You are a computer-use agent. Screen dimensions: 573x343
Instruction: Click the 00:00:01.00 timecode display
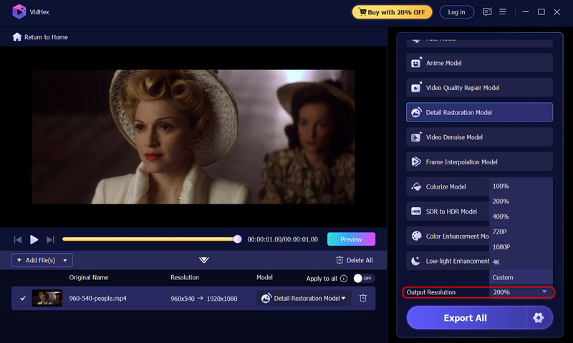tap(282, 239)
